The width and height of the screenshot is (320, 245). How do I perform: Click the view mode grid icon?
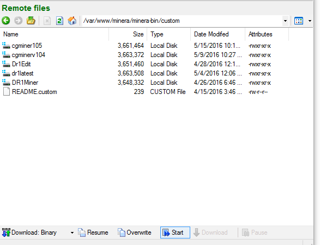point(299,21)
